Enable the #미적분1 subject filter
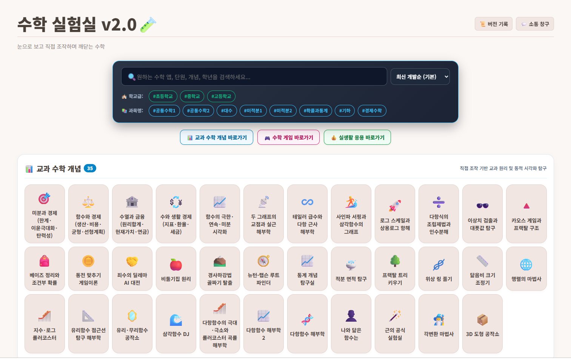This screenshot has height=359, width=571. (253, 110)
